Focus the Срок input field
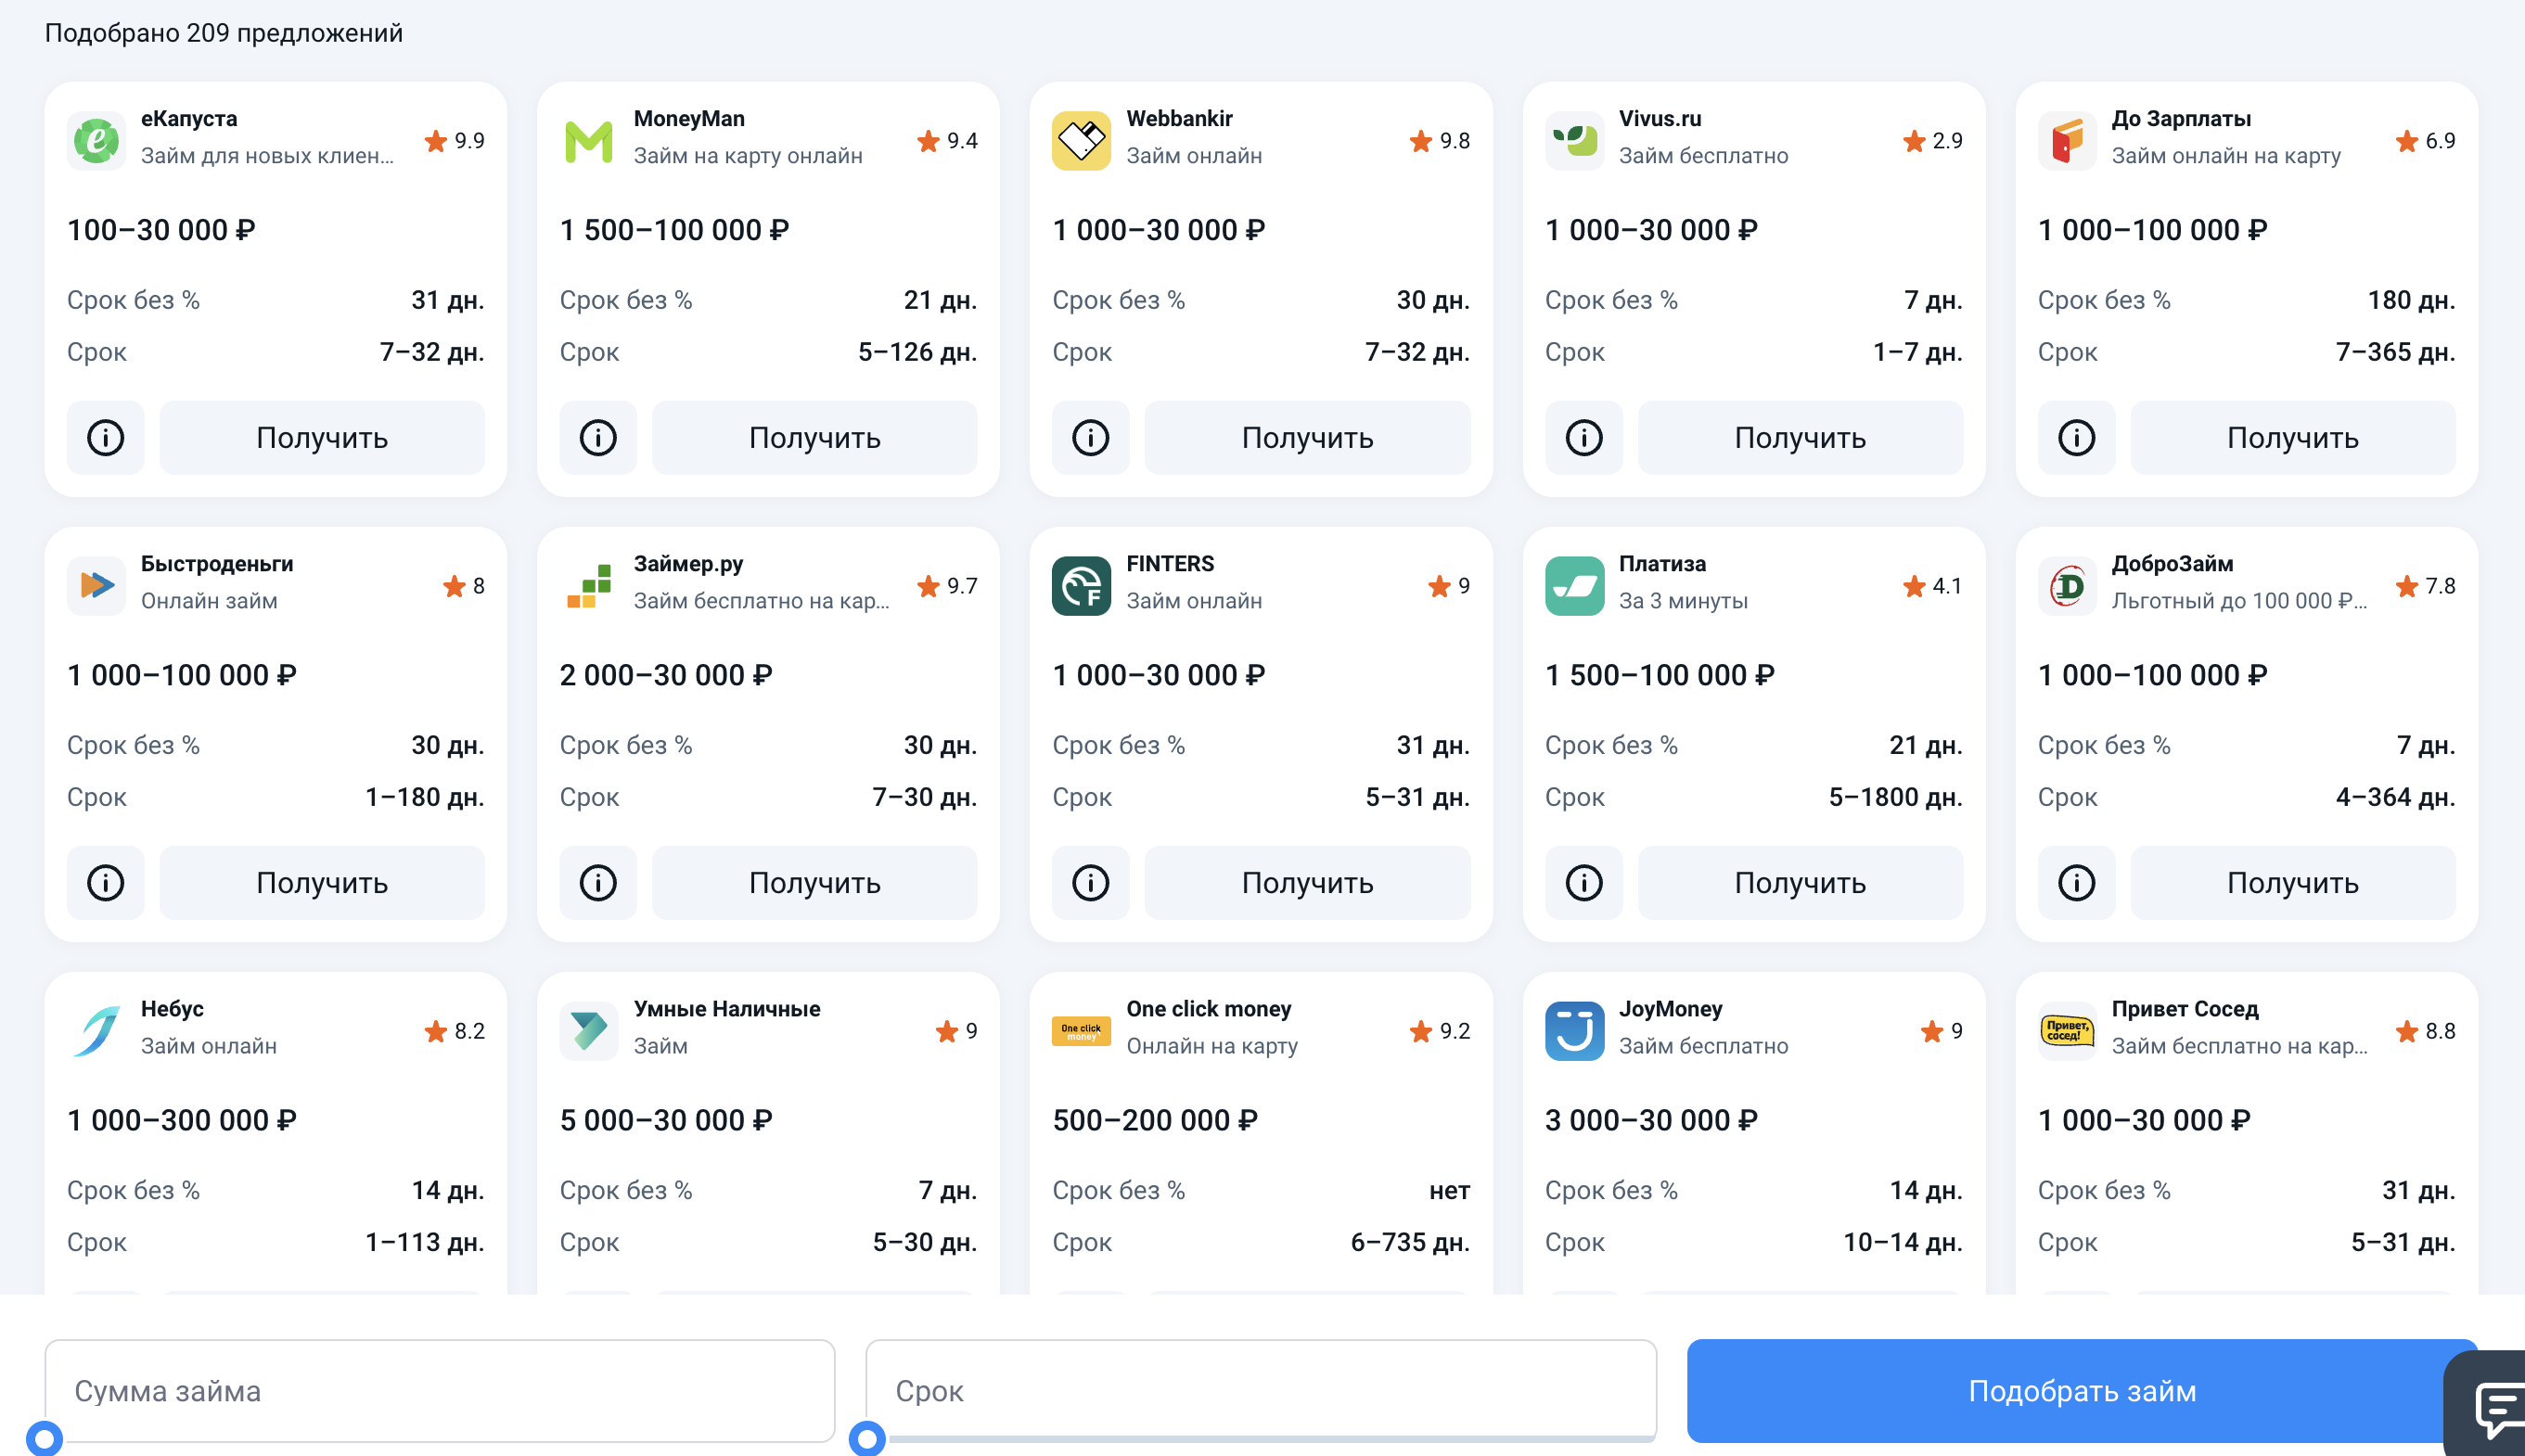This screenshot has height=1456, width=2525. point(1261,1390)
